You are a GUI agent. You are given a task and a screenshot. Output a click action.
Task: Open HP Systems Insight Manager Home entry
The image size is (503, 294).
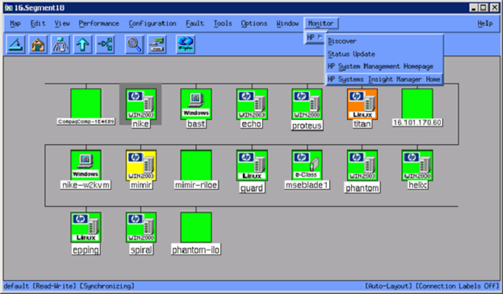click(x=384, y=79)
